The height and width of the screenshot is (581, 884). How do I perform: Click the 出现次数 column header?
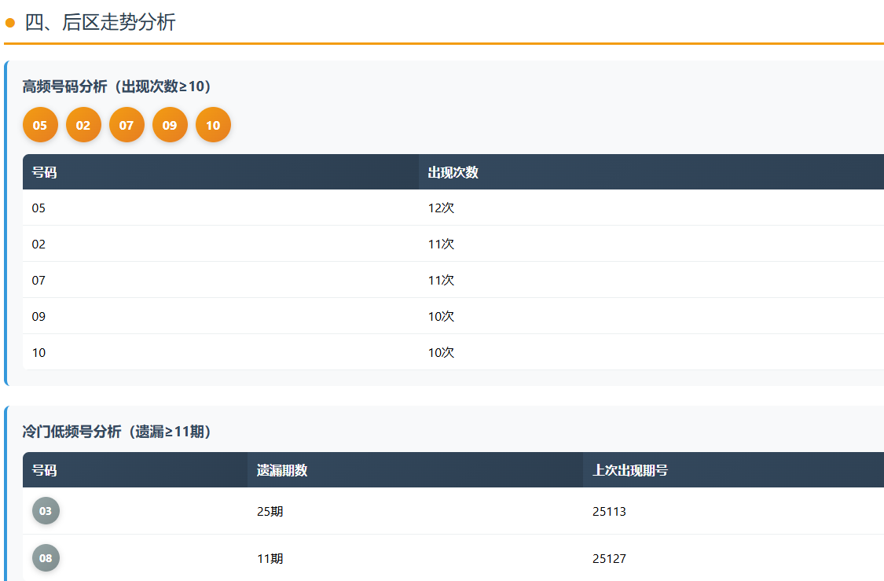453,172
